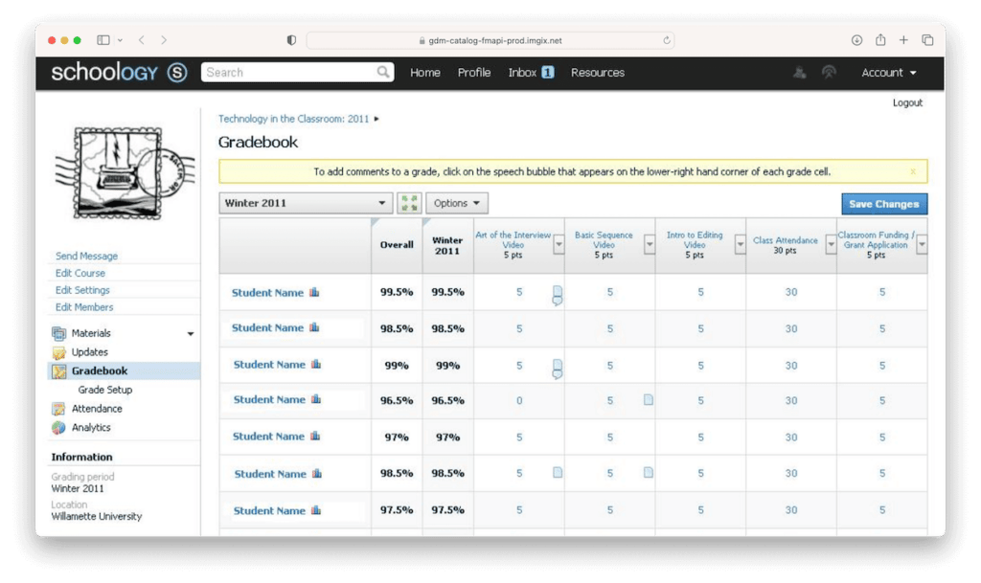Screen dimensions: 981x583
Task: Click the Materials sidebar icon
Action: click(x=58, y=333)
